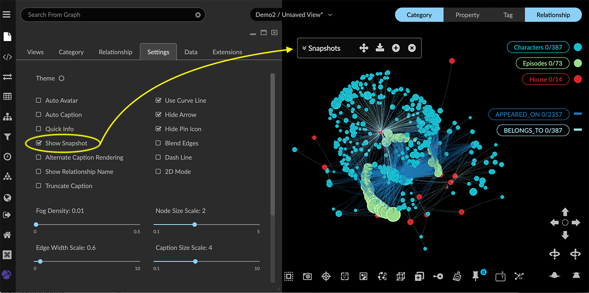Click the download snapshots icon

[380, 48]
